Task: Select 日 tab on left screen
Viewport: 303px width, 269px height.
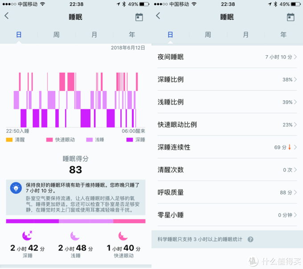Action: coord(19,35)
